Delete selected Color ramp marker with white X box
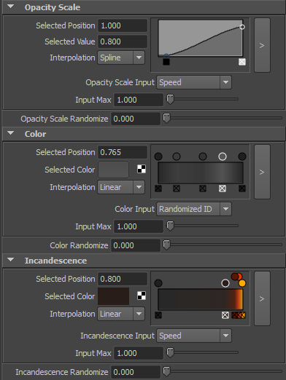The width and height of the screenshot is (286, 380). (x=223, y=189)
